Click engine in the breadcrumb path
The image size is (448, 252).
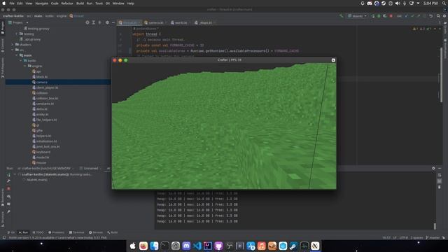click(x=61, y=16)
